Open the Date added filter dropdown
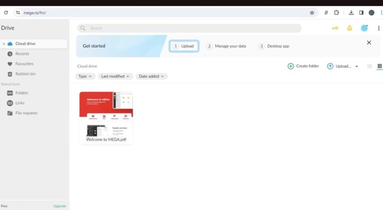This screenshot has height=210, width=383. [x=151, y=76]
